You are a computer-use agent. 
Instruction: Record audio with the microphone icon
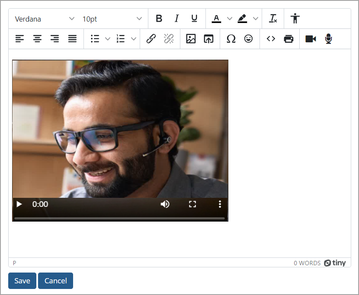point(328,38)
